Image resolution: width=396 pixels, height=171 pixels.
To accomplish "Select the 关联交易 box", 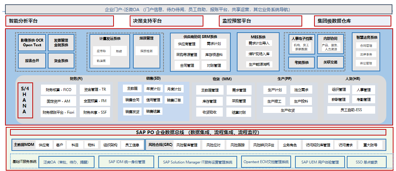I will (x=330, y=62).
